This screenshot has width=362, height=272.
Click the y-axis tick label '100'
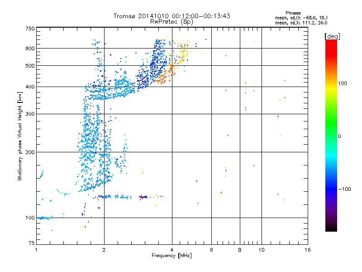[x=30, y=218]
